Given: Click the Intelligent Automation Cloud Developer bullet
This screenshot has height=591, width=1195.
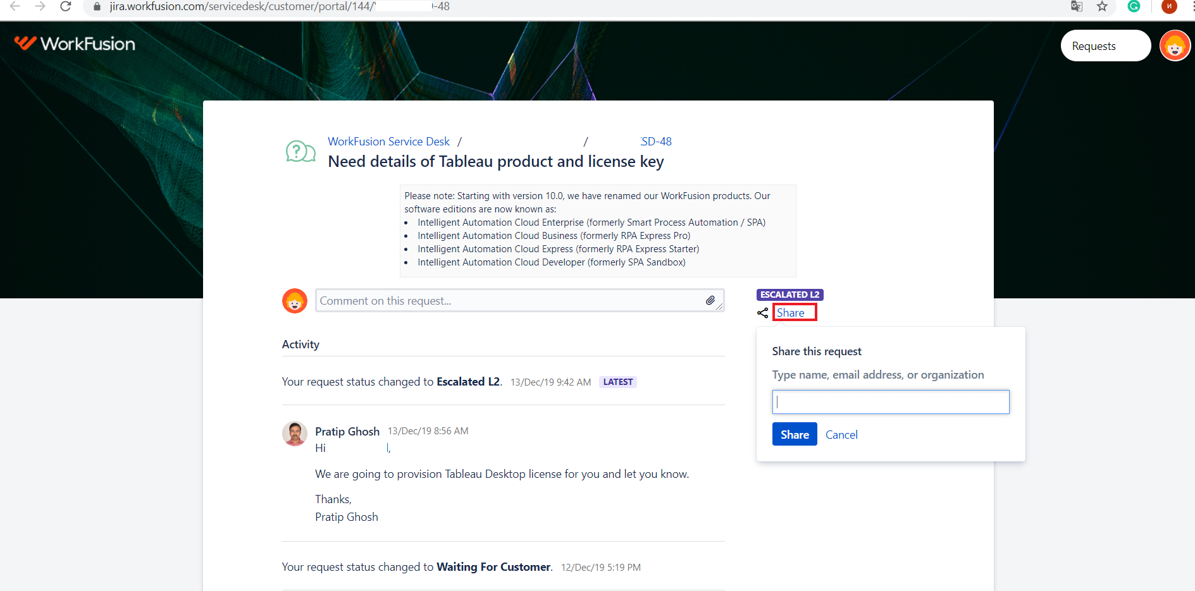Looking at the screenshot, I should tap(552, 262).
